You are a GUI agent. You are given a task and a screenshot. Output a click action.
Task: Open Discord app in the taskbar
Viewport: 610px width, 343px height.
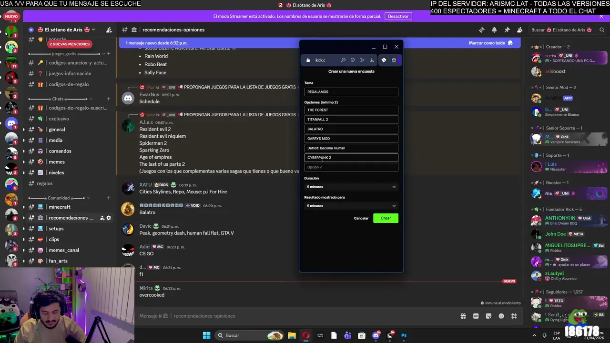[x=376, y=335]
